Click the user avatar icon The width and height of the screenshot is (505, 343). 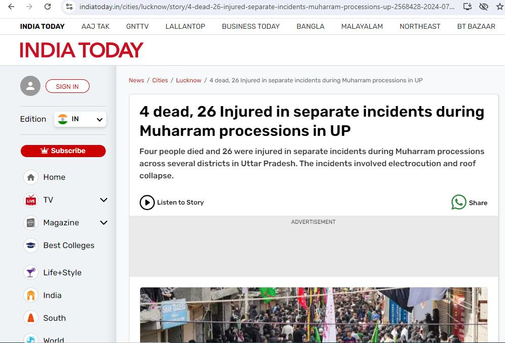pyautogui.click(x=30, y=86)
